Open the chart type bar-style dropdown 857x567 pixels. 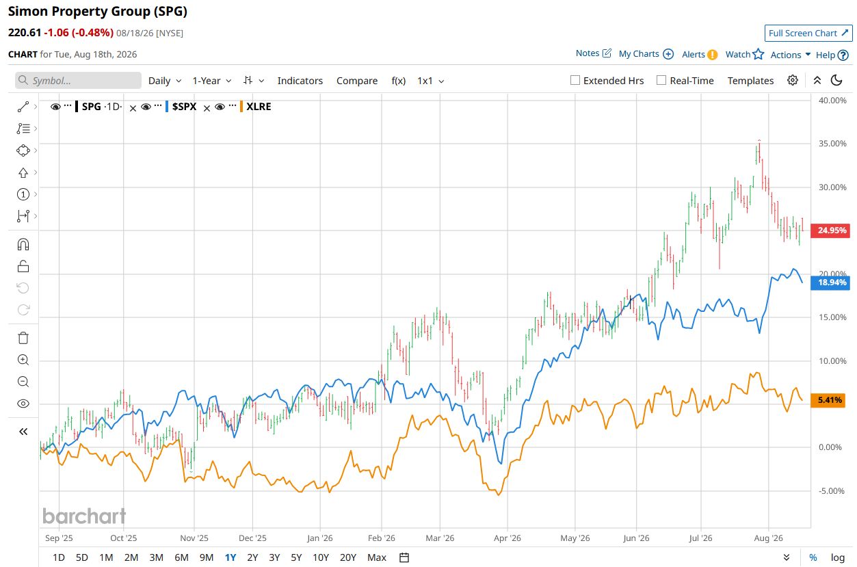click(254, 81)
